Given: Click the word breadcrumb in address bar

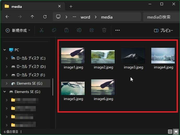Looking at the screenshot, I should click(85, 17).
